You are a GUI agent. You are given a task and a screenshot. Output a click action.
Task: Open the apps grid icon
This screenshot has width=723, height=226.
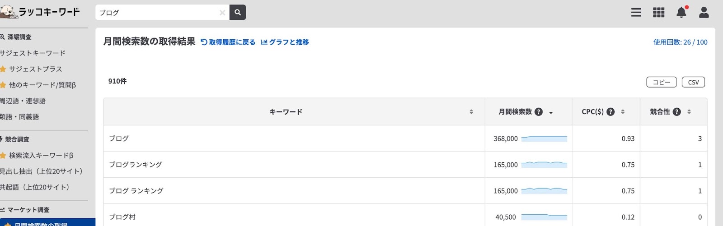click(x=659, y=13)
